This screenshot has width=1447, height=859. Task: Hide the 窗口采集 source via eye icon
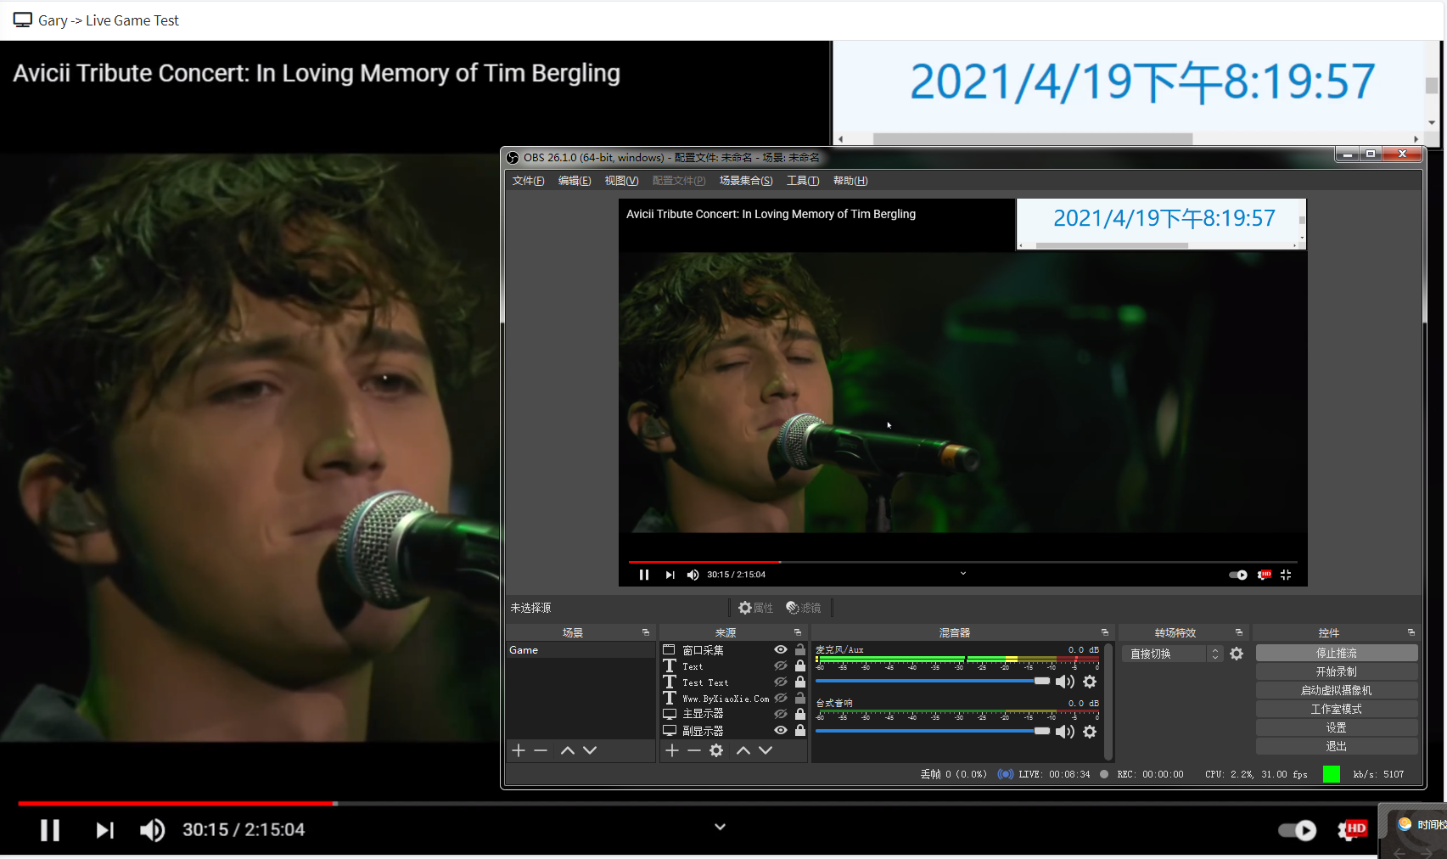[x=781, y=650]
